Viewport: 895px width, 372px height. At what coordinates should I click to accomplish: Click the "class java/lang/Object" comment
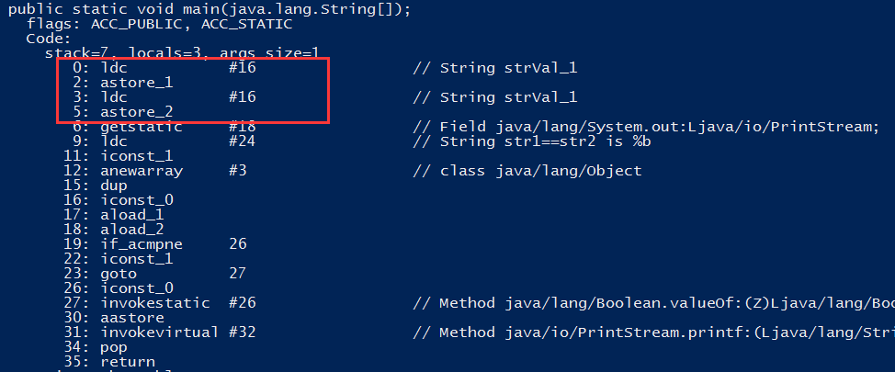pos(540,171)
